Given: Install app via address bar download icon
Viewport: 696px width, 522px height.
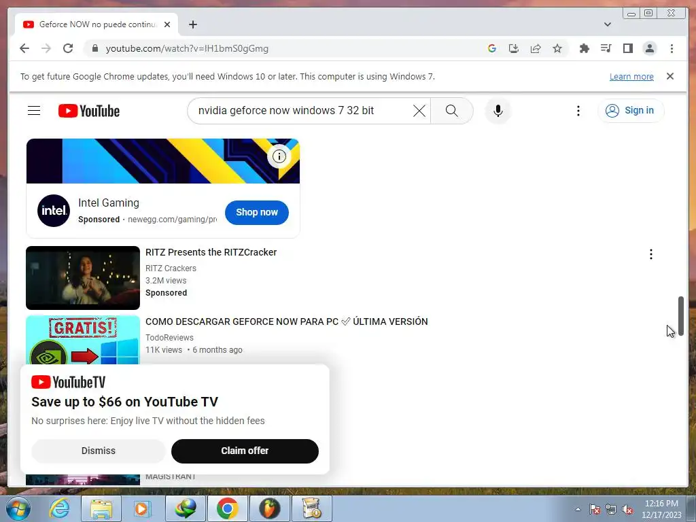Looking at the screenshot, I should (x=514, y=48).
